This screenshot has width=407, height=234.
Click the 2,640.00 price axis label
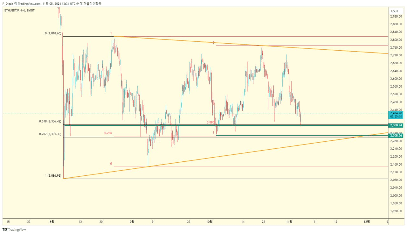397,71
